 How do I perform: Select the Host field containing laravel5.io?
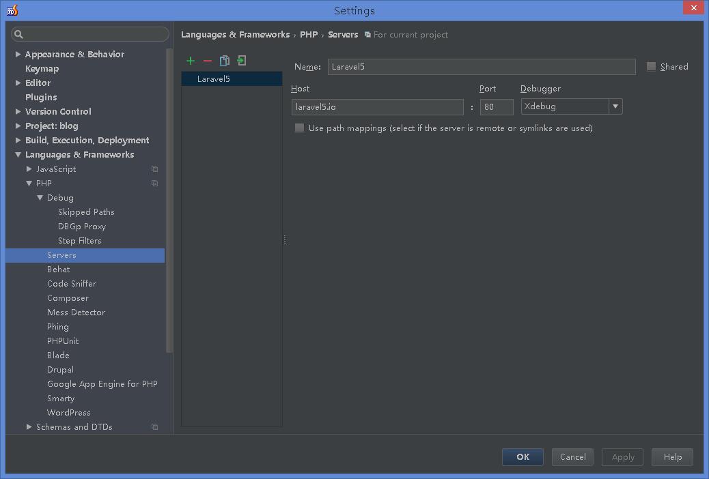[x=377, y=106]
